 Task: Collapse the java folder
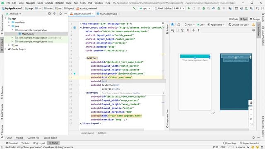click(9, 26)
